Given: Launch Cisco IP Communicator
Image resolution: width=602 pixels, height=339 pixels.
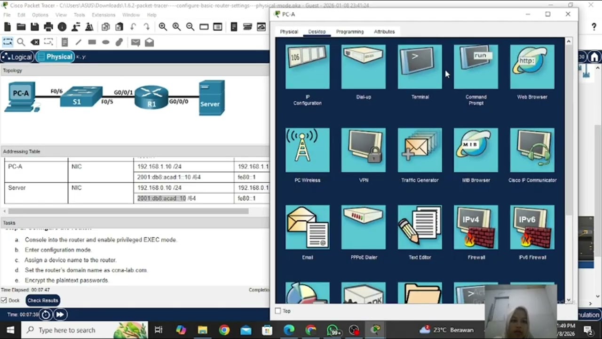Looking at the screenshot, I should coord(532,150).
